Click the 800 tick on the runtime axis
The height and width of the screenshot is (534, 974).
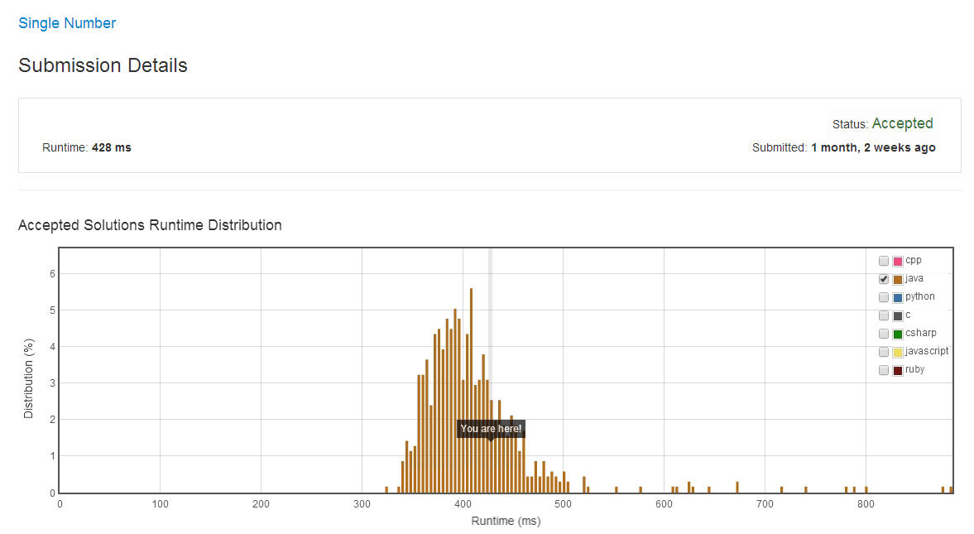866,504
